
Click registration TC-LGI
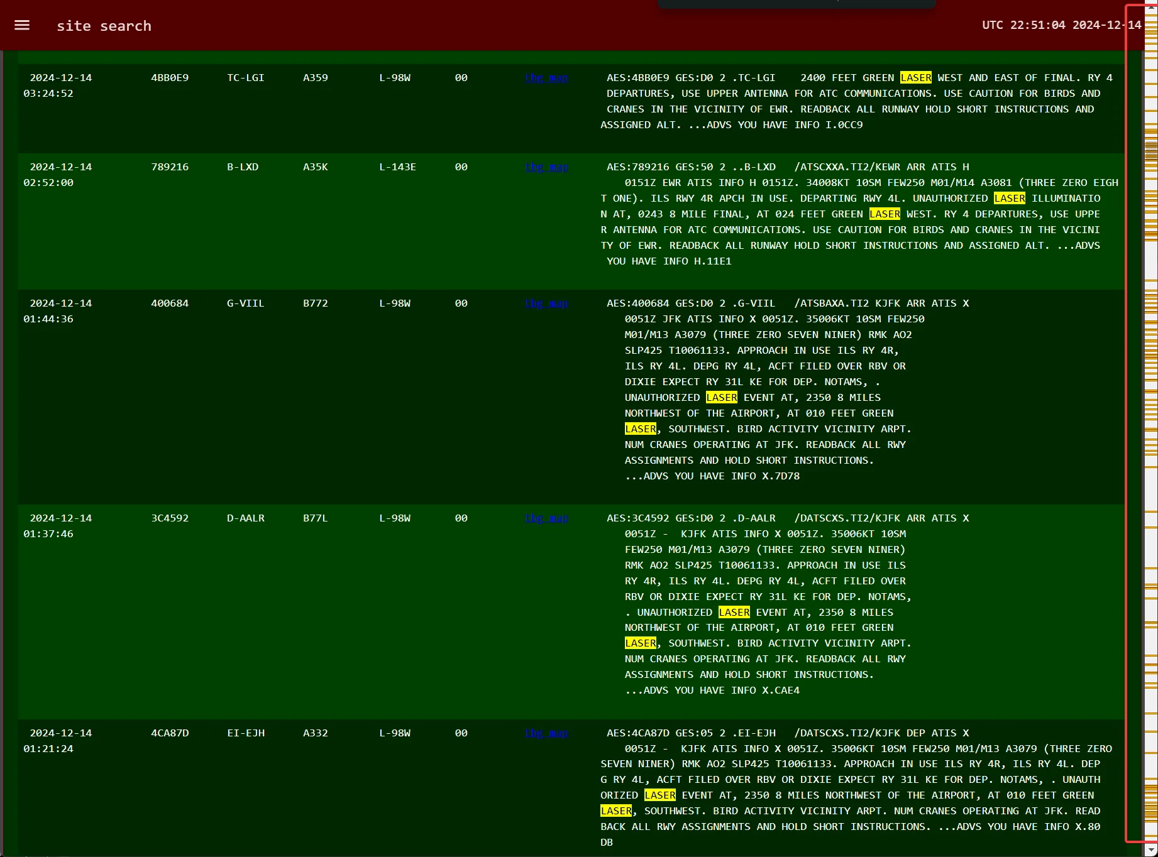(x=246, y=78)
